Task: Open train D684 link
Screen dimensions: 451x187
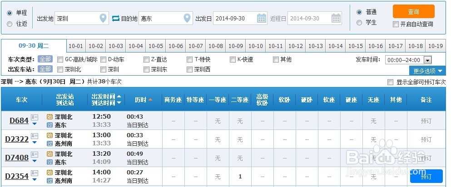Action: tap(19, 120)
